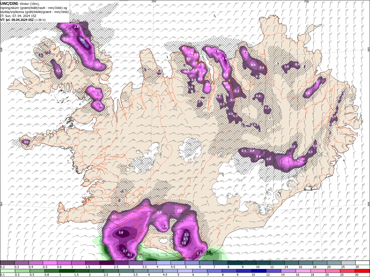Click the 1.6 snowfall value on the map
This screenshot has width=370, height=277.
click(201, 65)
